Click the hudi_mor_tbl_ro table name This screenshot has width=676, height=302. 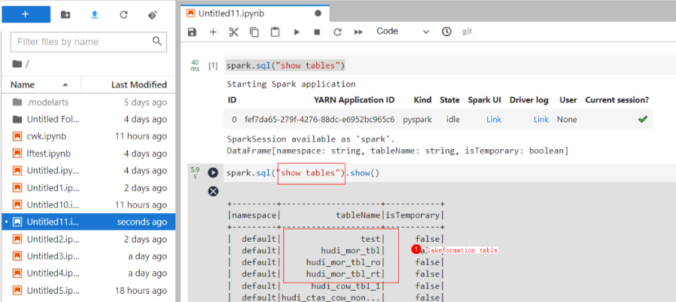[x=343, y=262]
